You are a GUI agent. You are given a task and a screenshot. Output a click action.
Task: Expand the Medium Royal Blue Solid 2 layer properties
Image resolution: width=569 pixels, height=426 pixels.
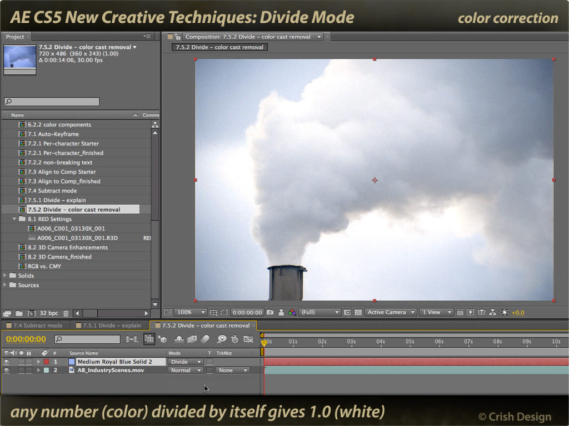click(x=38, y=362)
